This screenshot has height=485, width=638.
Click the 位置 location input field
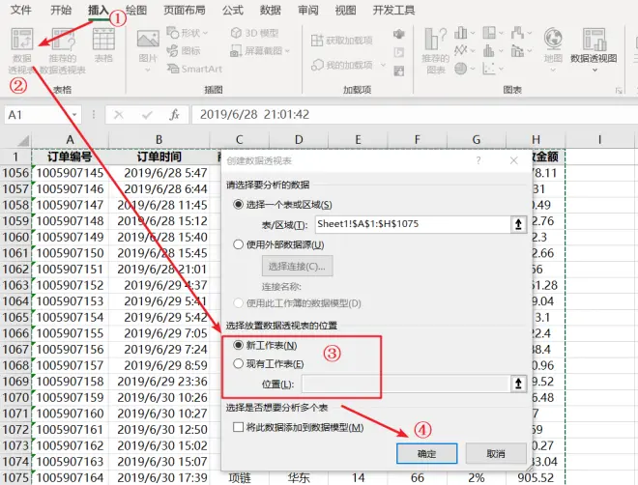tap(406, 384)
